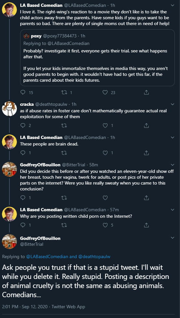
Task: Open GodfreyOfBouillon avatar on main tweet
Action: pos(9,242)
